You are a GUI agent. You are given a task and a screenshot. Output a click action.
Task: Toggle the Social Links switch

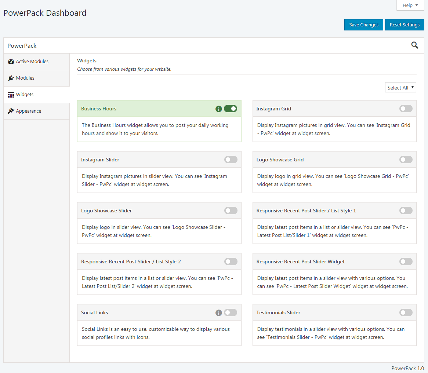pos(231,312)
